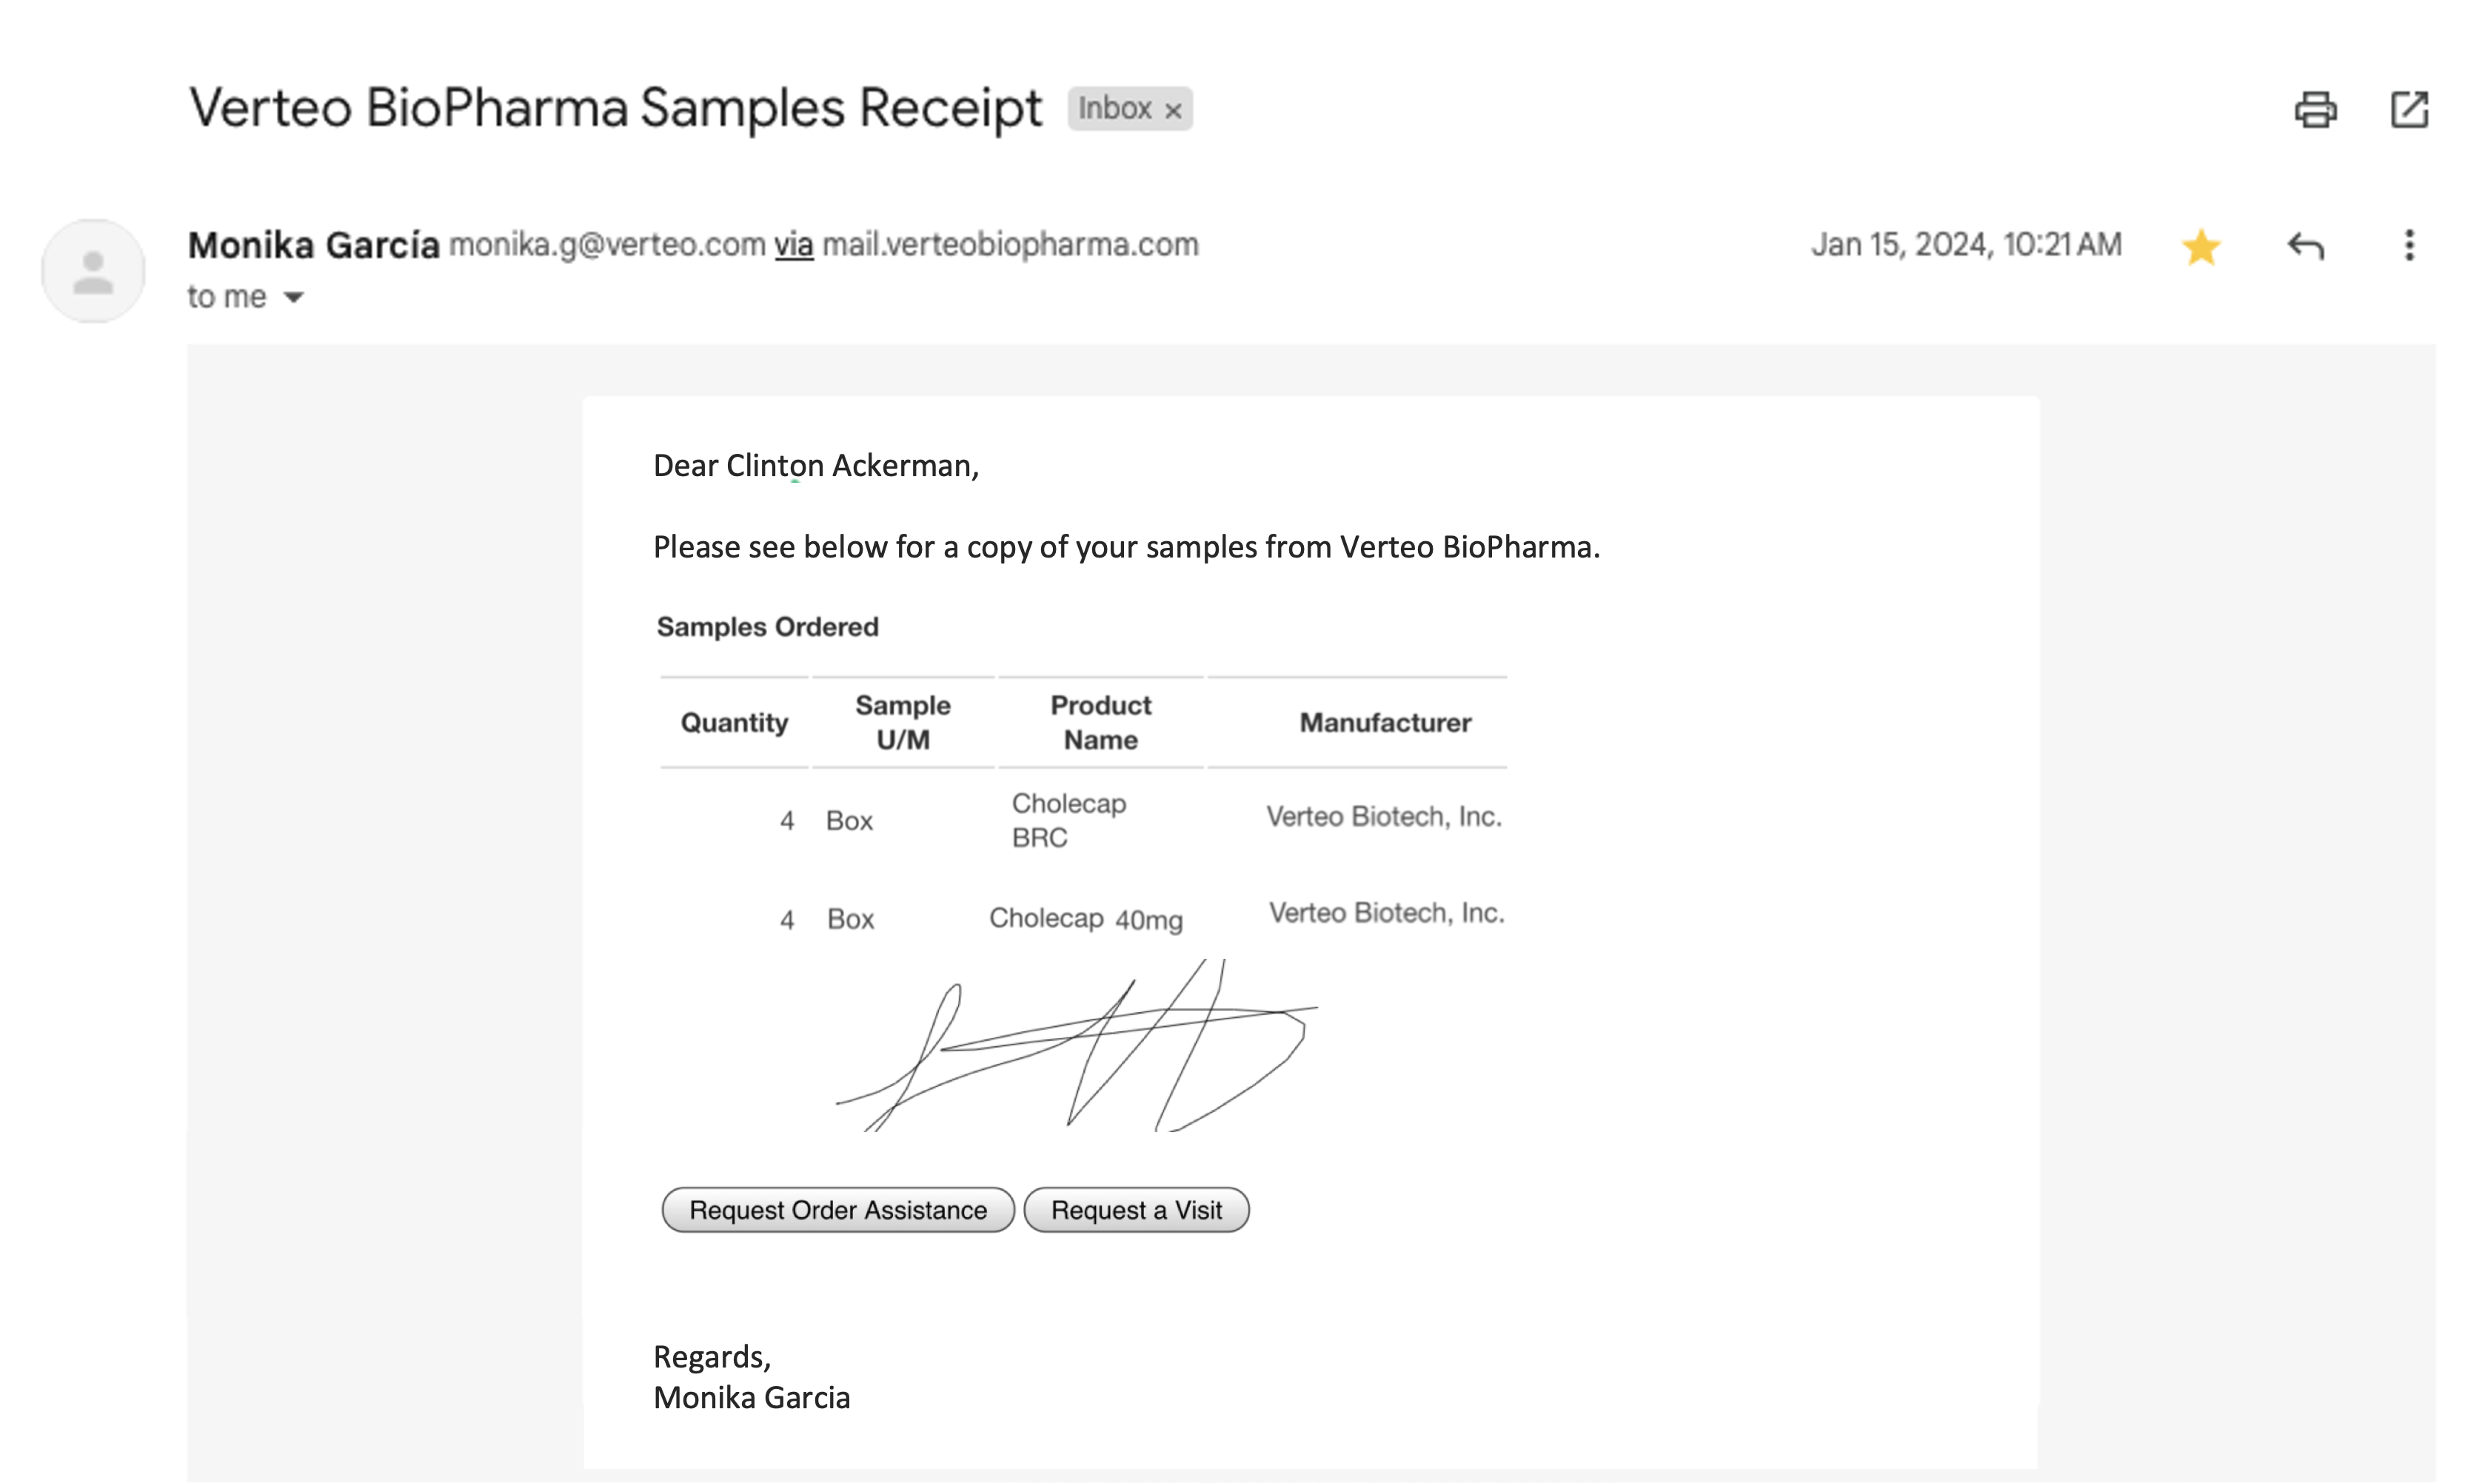Viewport: 2482px width, 1483px height.
Task: Remove the Inbox label with its X
Action: click(x=1174, y=111)
